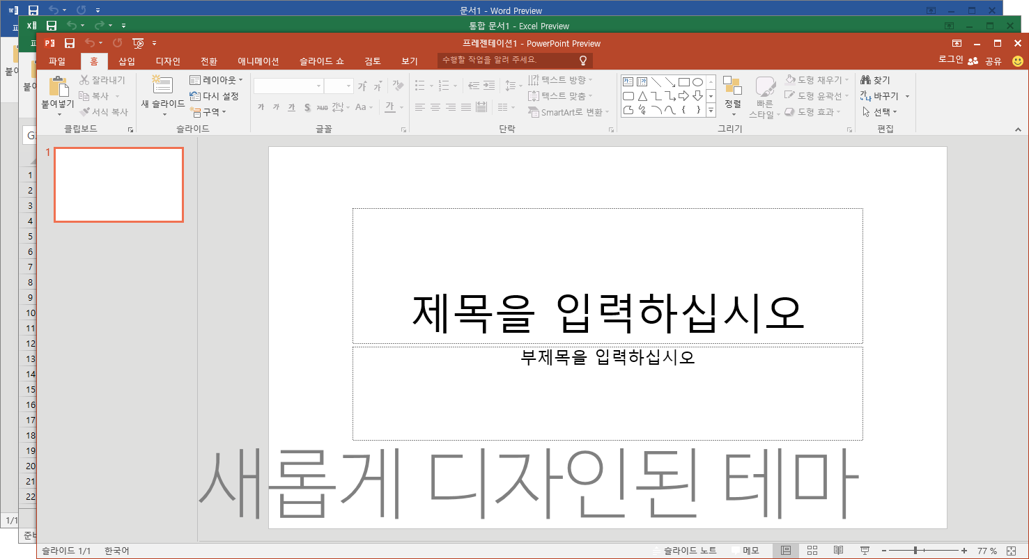Open the Section (구역) dropdown
This screenshot has height=559, width=1029.
tap(208, 111)
